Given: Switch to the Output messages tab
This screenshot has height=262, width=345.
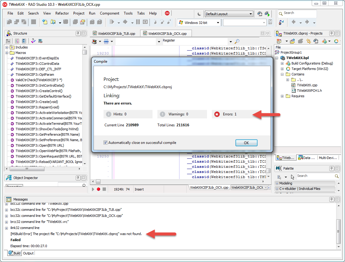Looking at the screenshot, I should [x=28, y=253].
